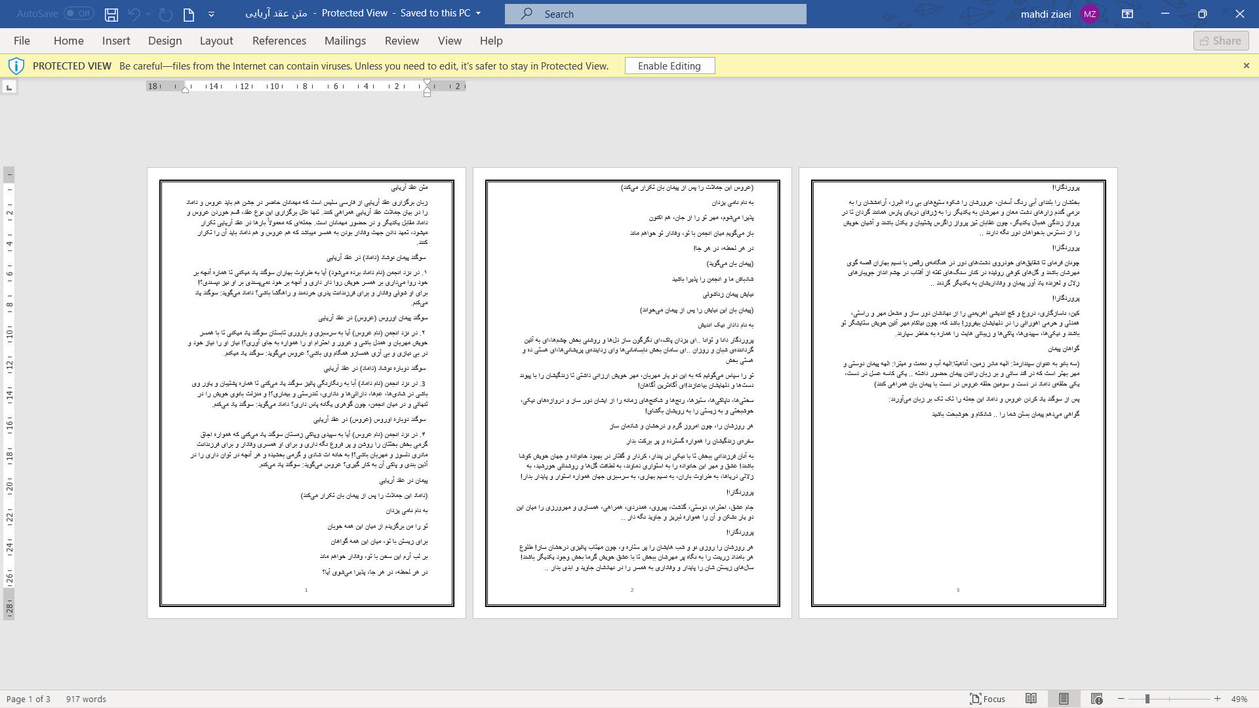Switch to Read Mode view icon
The image size is (1259, 708).
pos(1031,699)
